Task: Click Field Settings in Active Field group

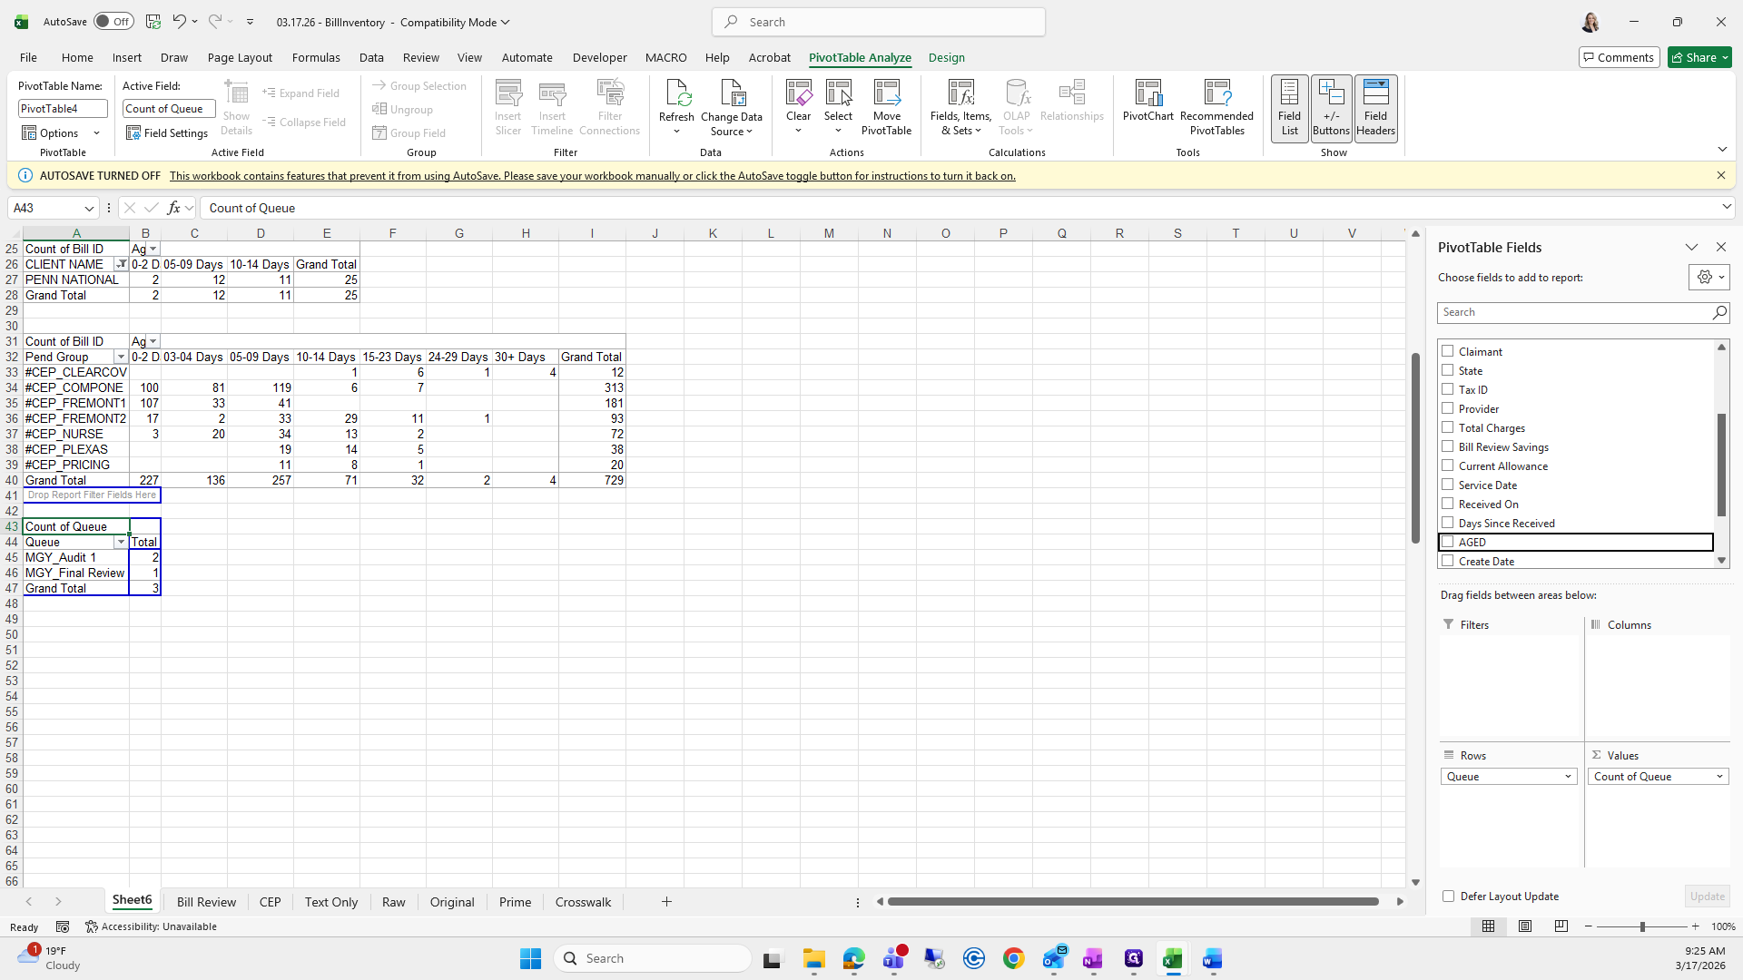Action: click(167, 133)
